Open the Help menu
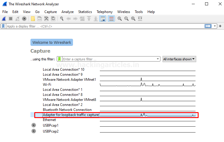The image size is (224, 142). 151,12
